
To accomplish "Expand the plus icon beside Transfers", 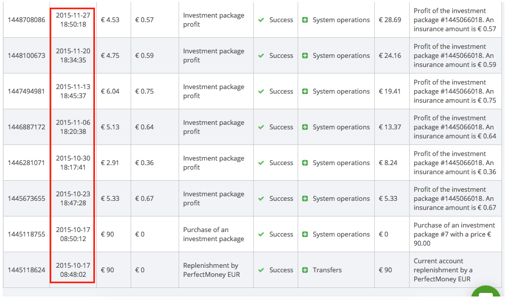I will pos(305,270).
